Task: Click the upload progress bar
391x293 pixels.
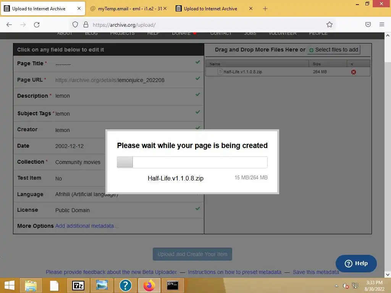Action: pos(192,162)
